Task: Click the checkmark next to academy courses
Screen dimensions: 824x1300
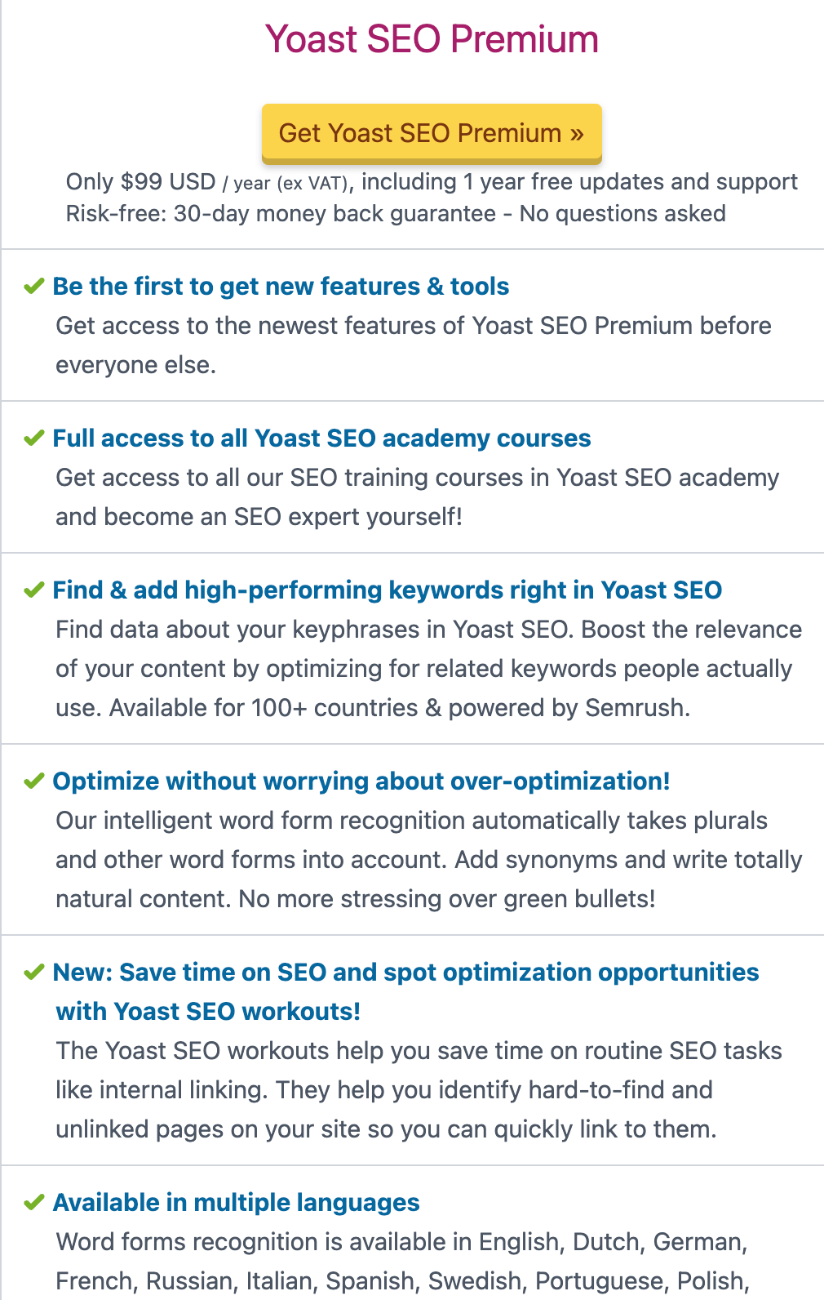Action: point(33,439)
